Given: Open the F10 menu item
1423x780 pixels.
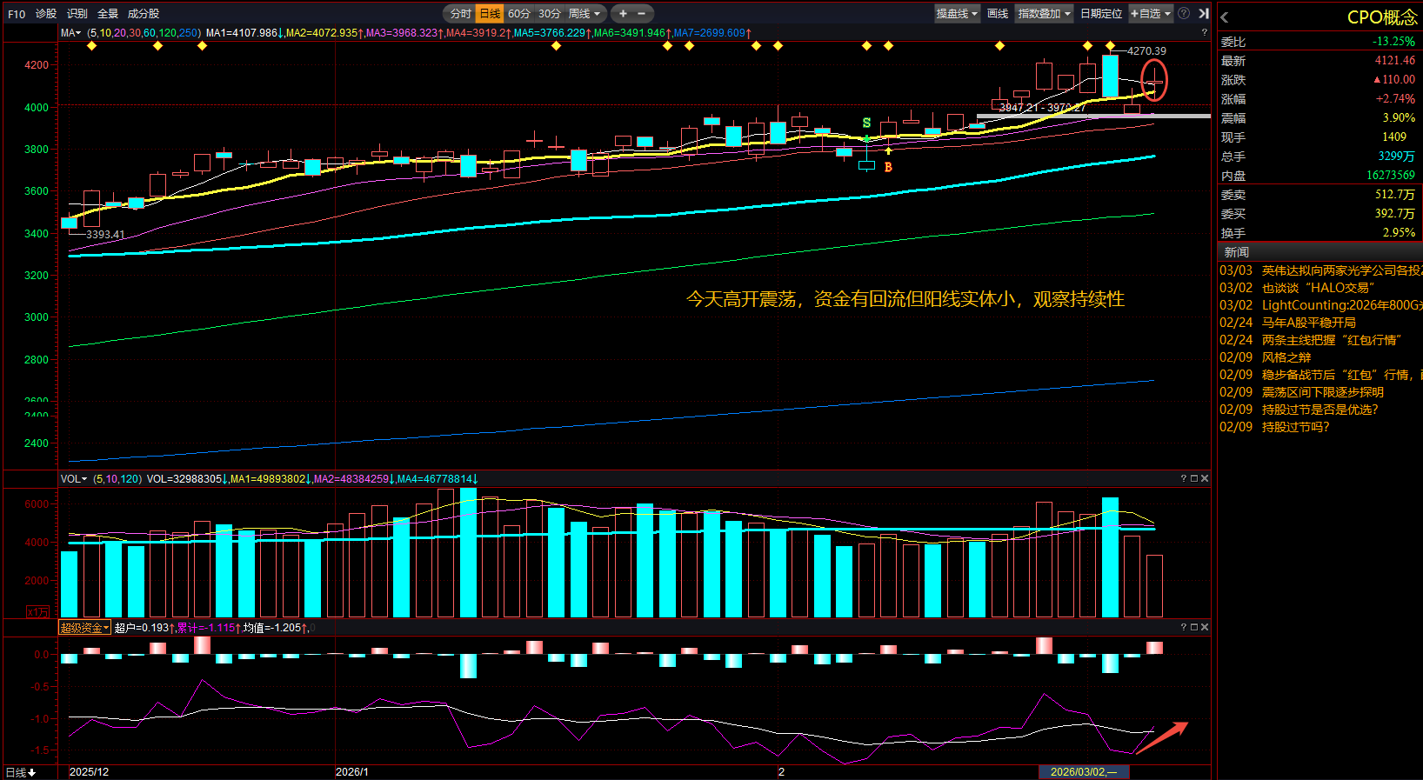Looking at the screenshot, I should [17, 14].
